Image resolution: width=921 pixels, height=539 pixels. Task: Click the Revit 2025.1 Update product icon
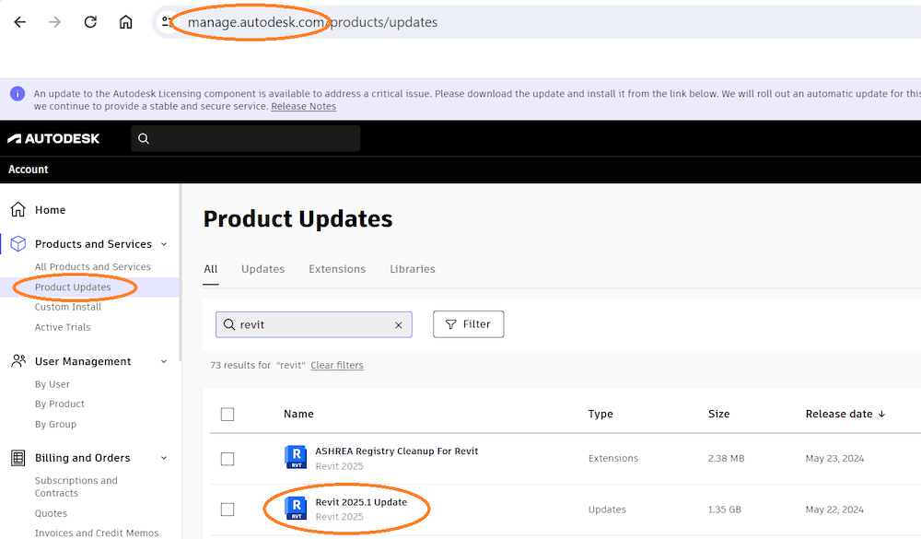tap(296, 509)
